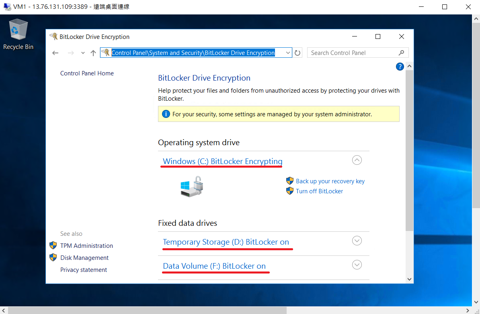Click the BitLocker window scrollbar down arrow
This screenshot has height=314, width=480.
[409, 279]
